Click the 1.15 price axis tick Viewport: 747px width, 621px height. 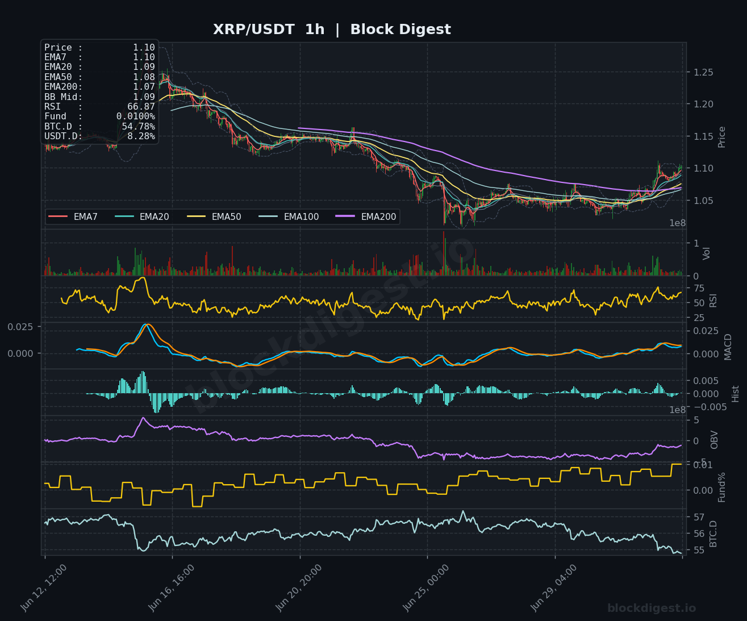click(x=703, y=136)
